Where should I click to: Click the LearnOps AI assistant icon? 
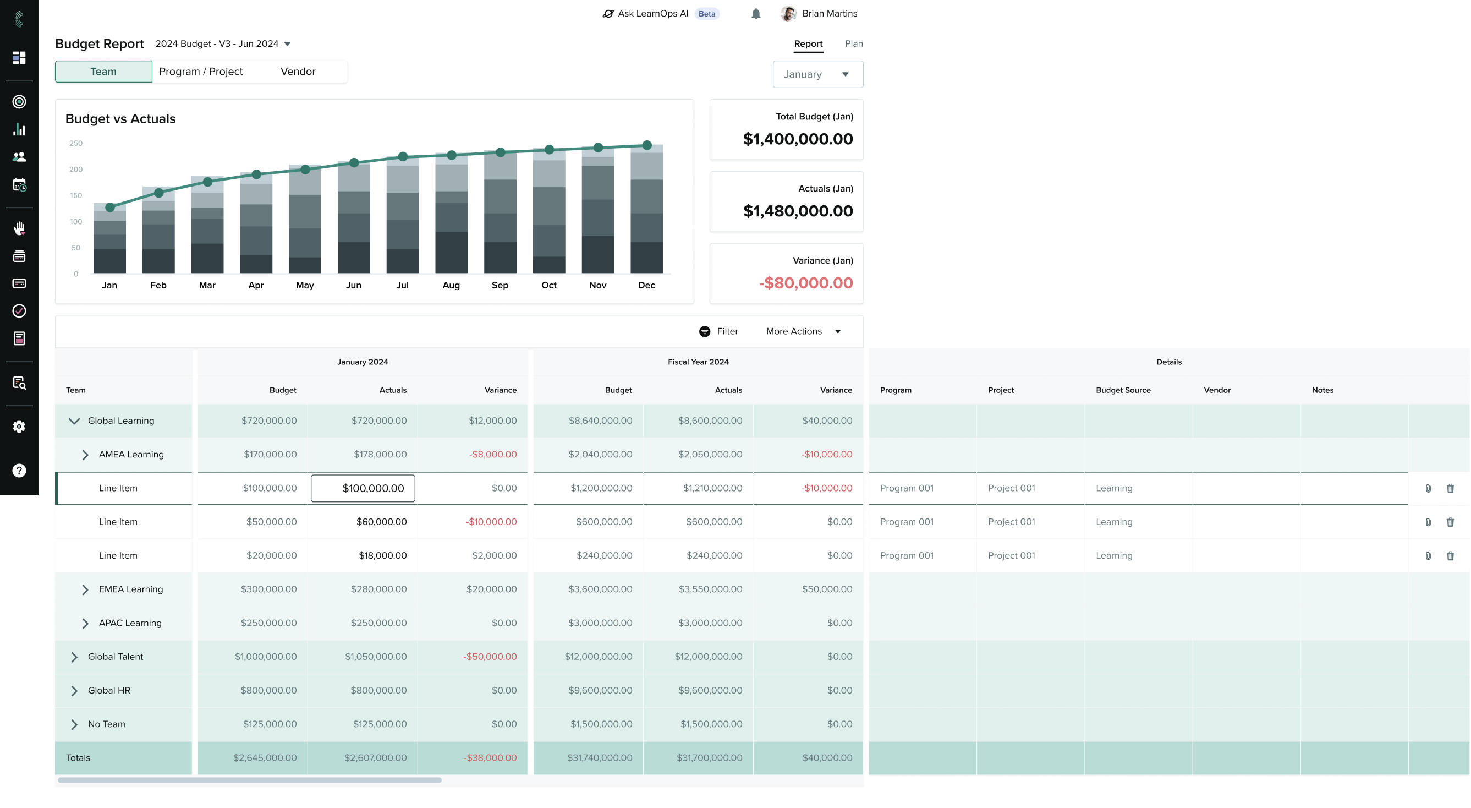tap(608, 14)
